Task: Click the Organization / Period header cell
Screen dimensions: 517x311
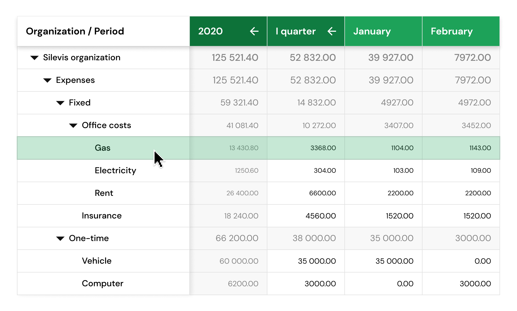Action: pyautogui.click(x=75, y=31)
